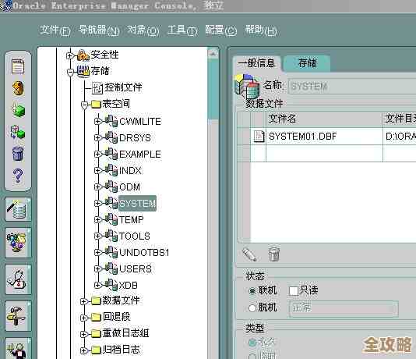Click the CWMLITE tablespace icon
Image resolution: width=416 pixels, height=359 pixels.
click(111, 121)
